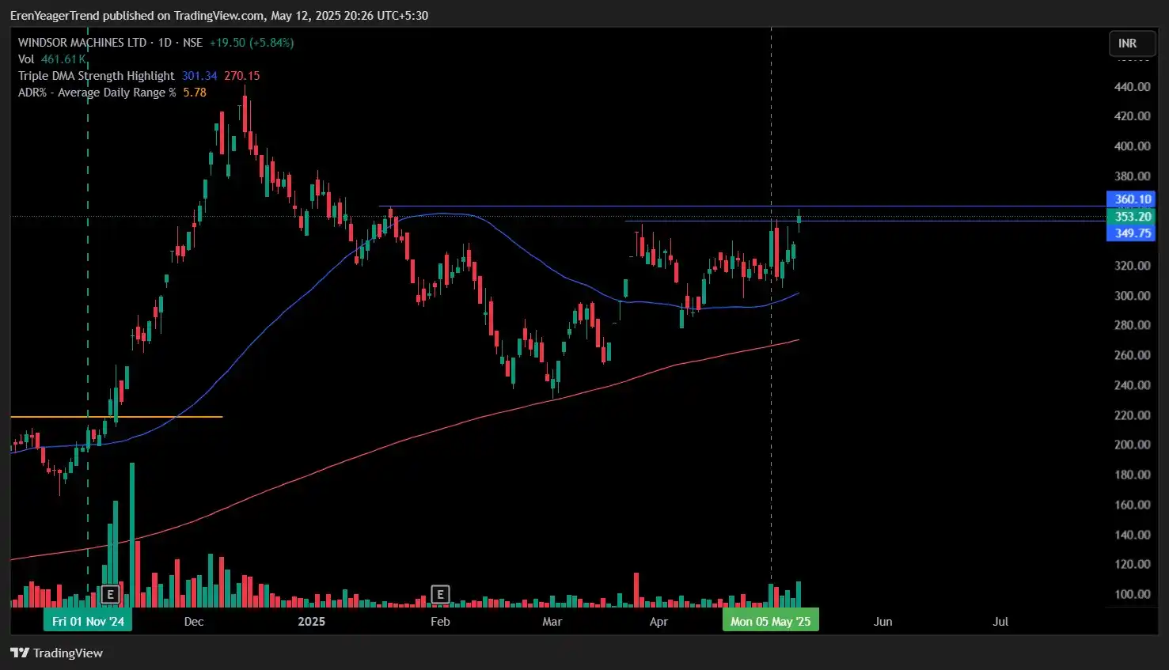Click the 180.00 price axis label
This screenshot has width=1169, height=670.
point(1132,475)
